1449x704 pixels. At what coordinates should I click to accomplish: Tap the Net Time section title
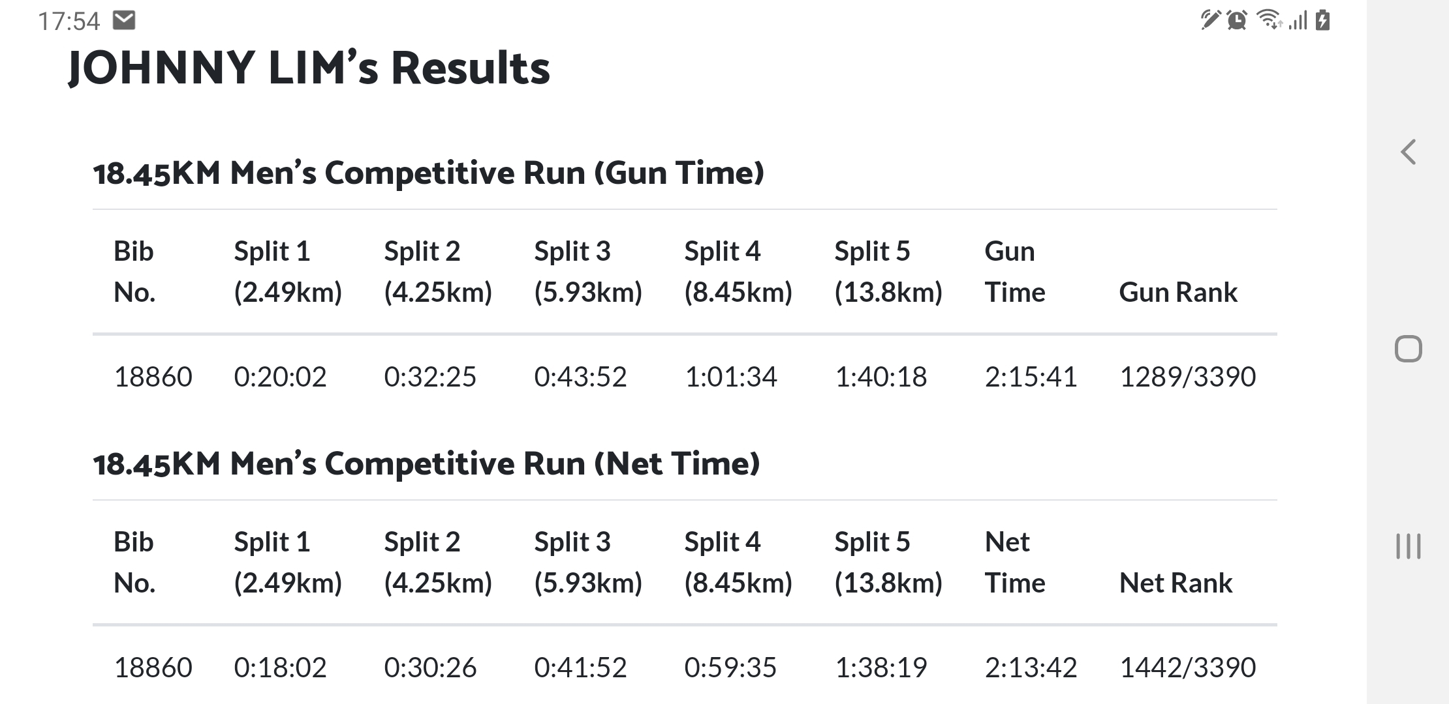(426, 463)
